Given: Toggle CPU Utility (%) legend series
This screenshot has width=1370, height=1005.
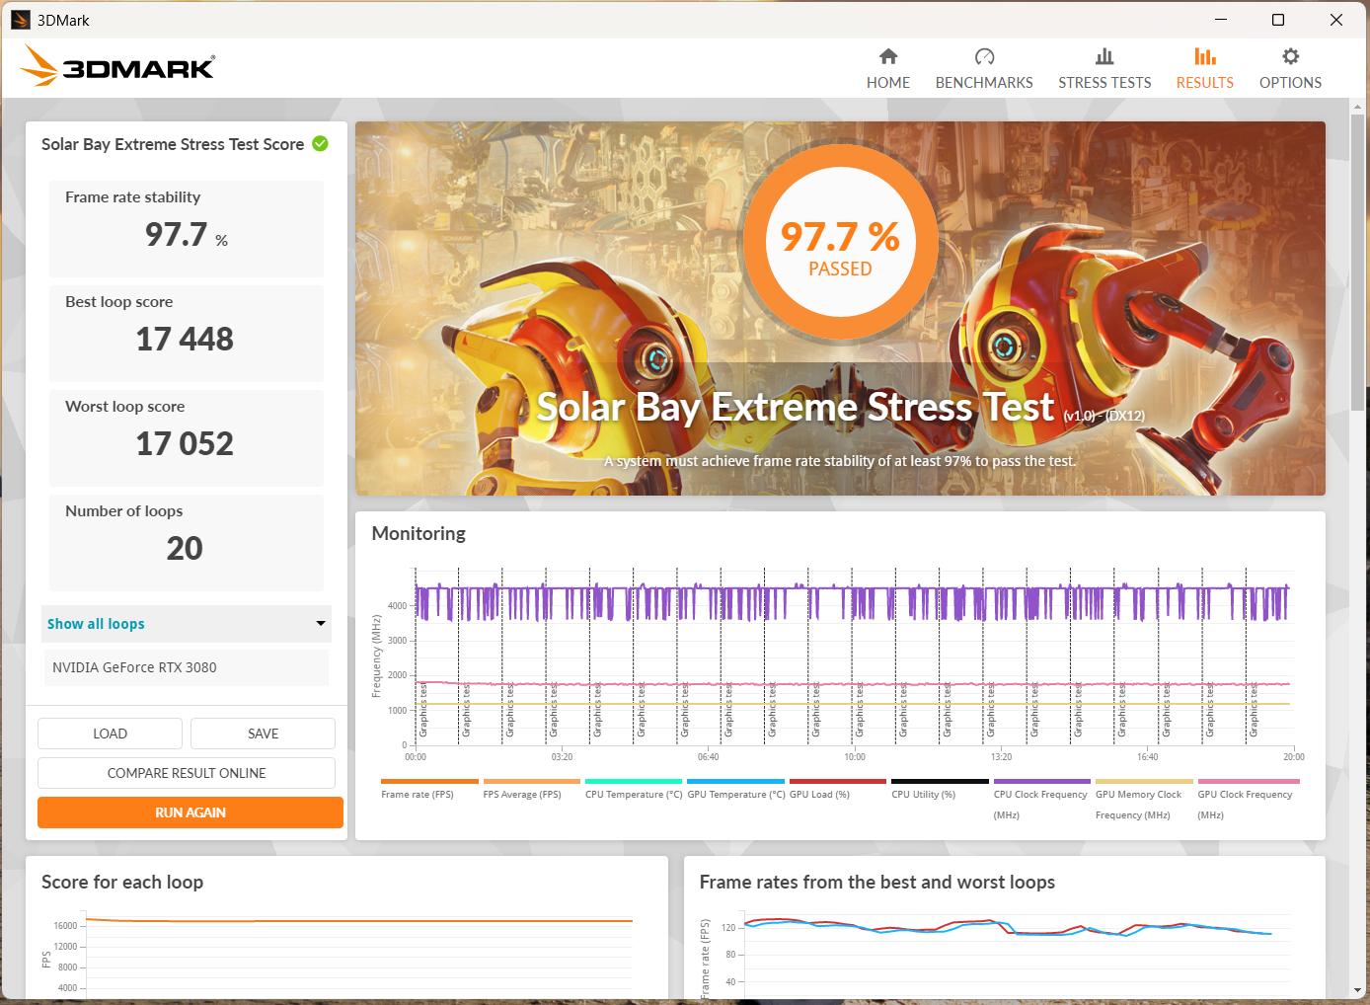Looking at the screenshot, I should (940, 790).
